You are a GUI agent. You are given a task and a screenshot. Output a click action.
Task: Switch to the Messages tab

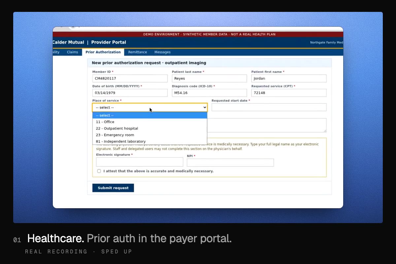click(x=162, y=52)
